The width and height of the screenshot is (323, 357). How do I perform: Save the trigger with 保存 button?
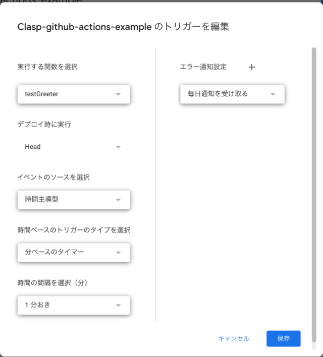tap(283, 338)
